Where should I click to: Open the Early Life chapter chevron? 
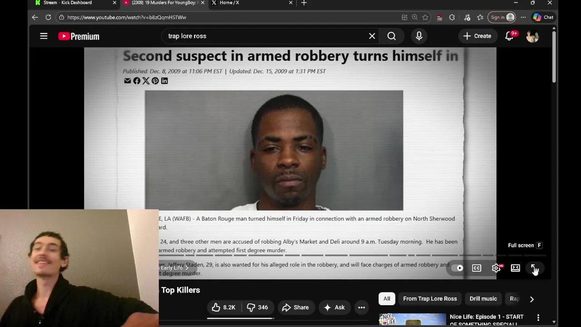pos(187,268)
